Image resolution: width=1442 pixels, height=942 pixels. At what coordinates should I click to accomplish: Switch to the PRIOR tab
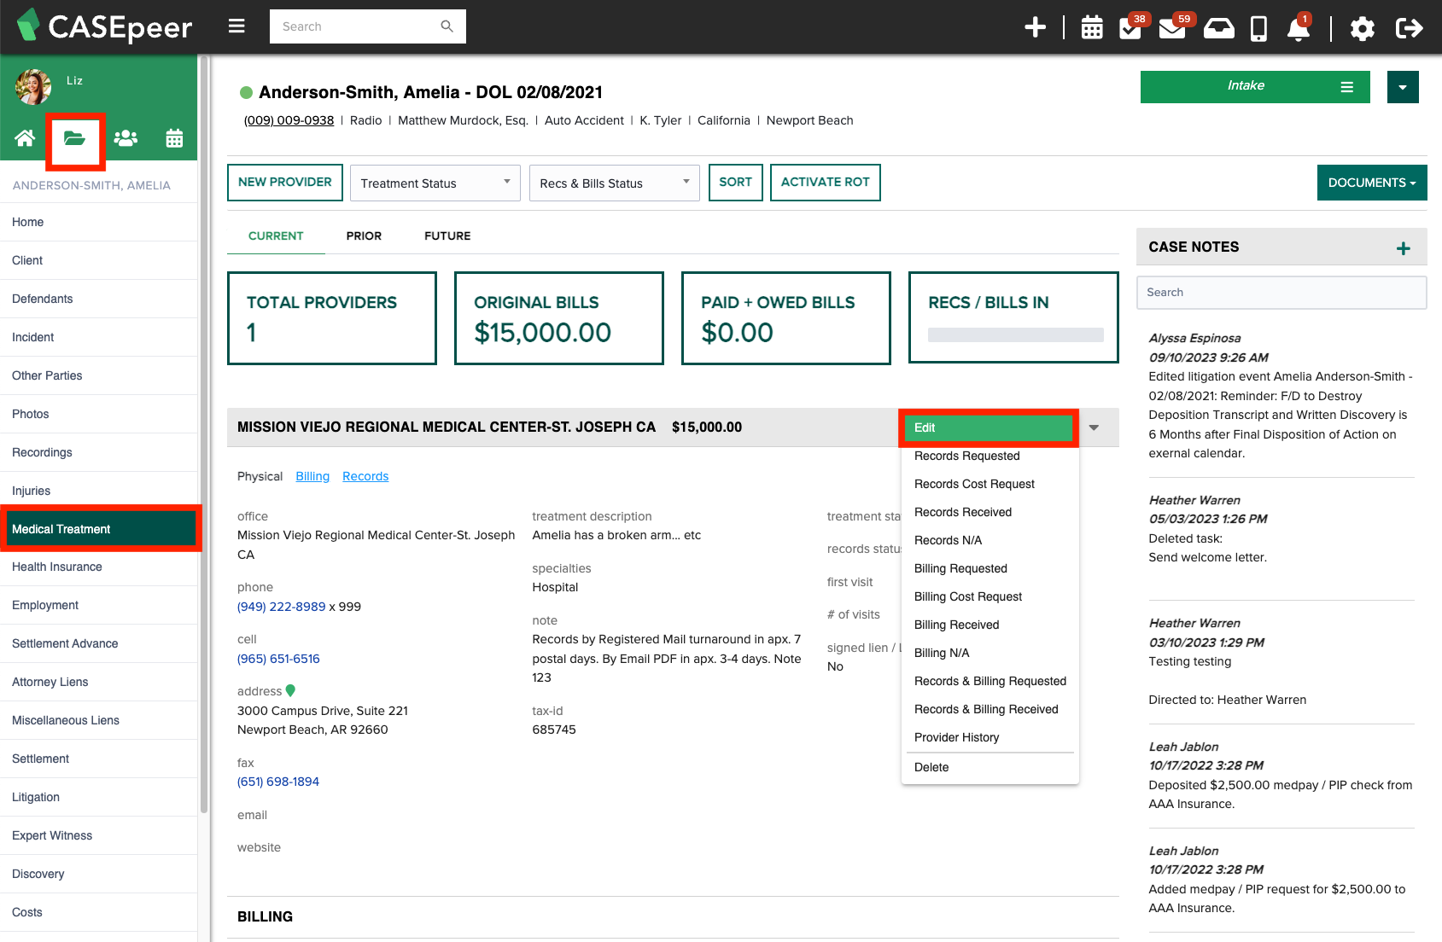[364, 235]
